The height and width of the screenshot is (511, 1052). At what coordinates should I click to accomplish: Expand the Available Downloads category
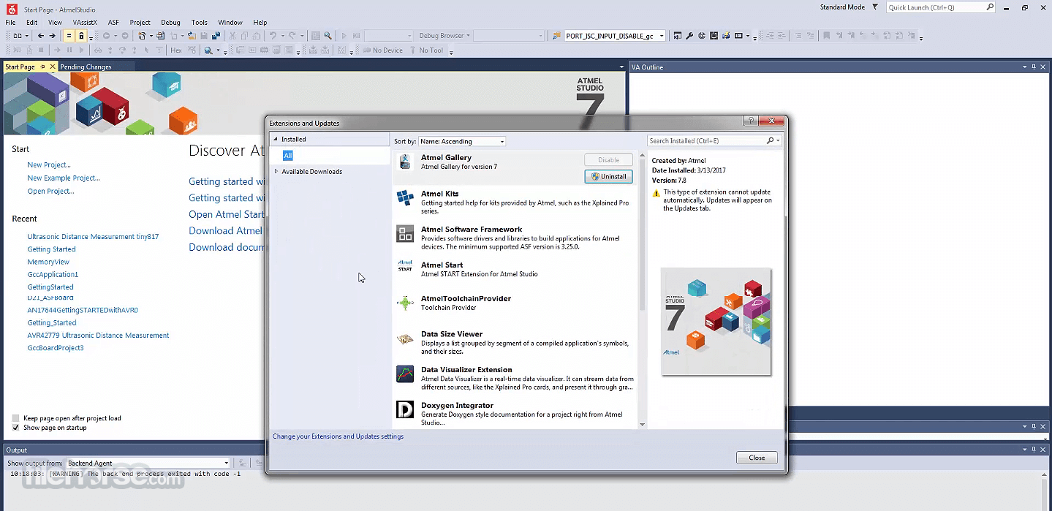[276, 171]
